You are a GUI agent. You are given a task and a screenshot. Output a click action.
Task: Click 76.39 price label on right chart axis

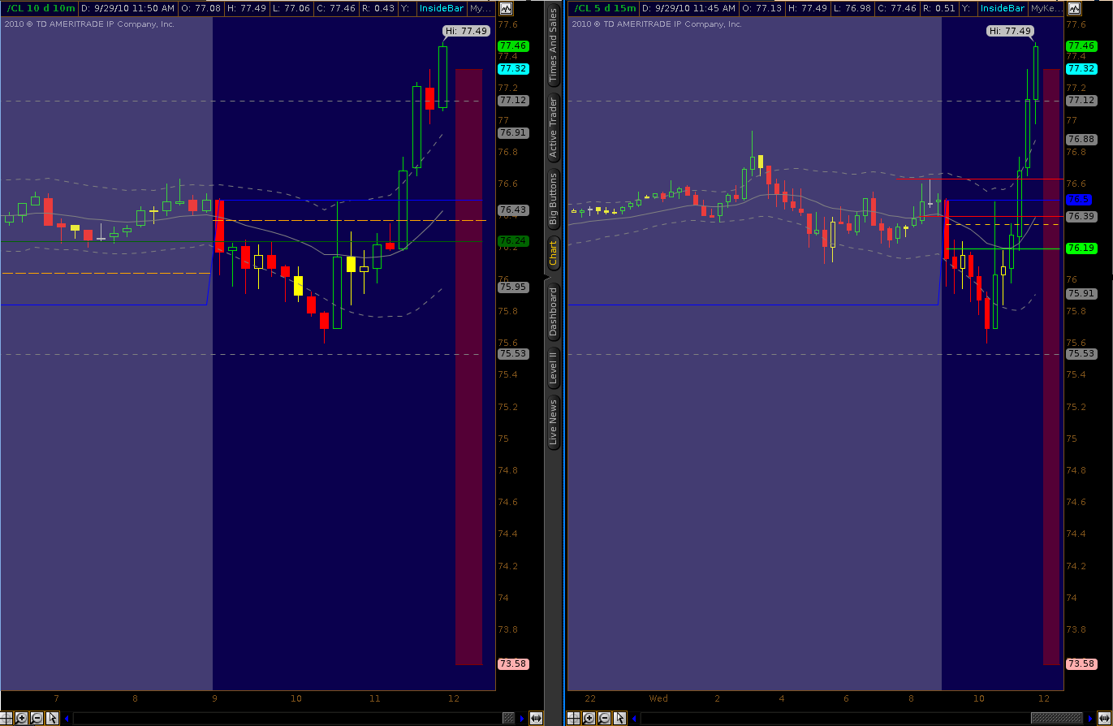pyautogui.click(x=1081, y=217)
